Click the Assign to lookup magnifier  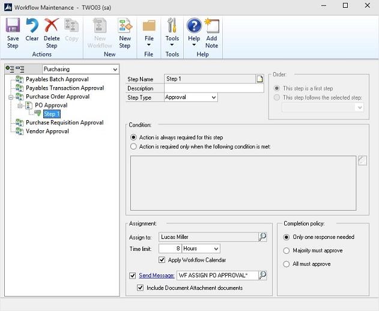[x=262, y=237]
